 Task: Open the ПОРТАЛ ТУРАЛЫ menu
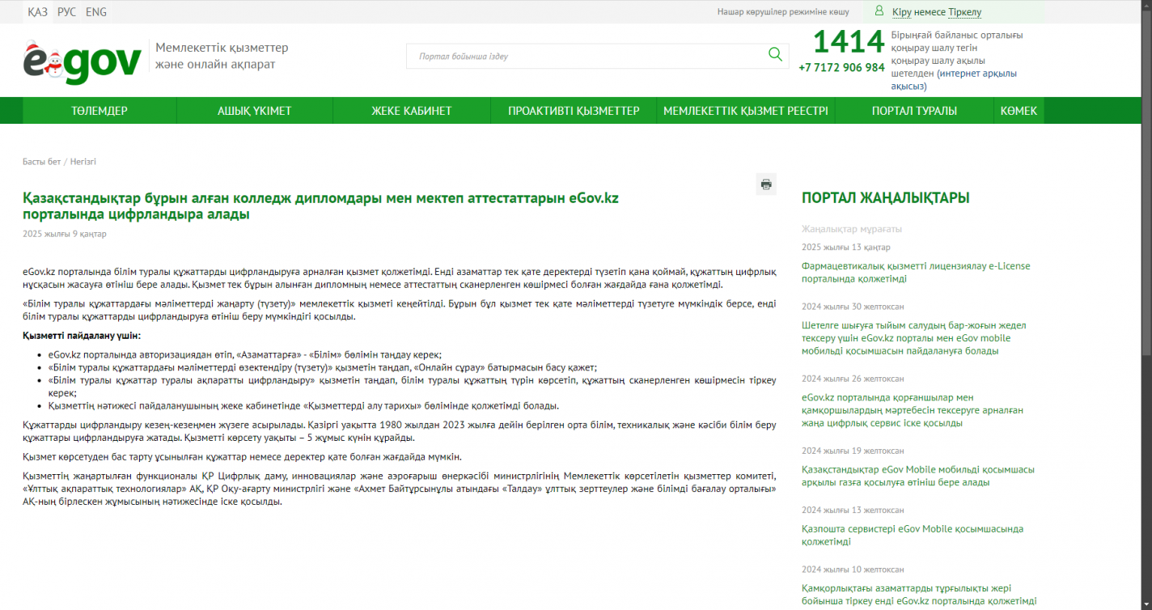click(x=914, y=111)
